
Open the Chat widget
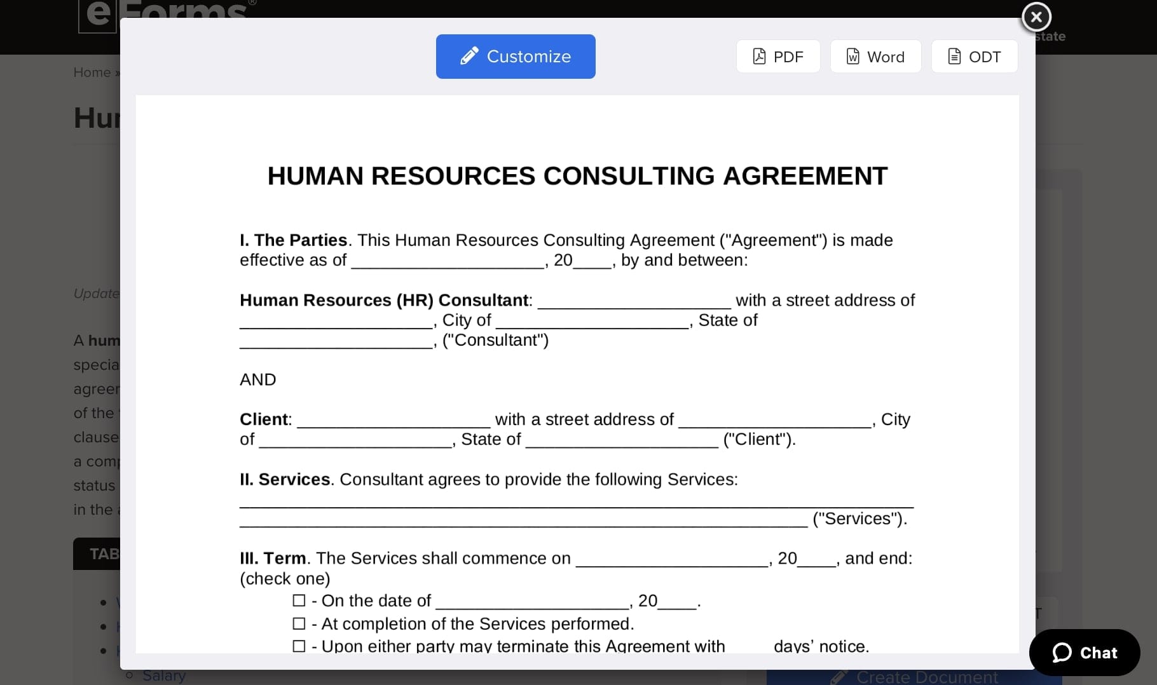[1084, 653]
